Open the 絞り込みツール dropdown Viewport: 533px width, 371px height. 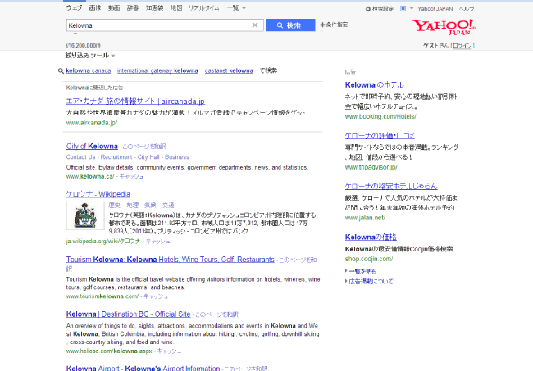click(x=90, y=56)
